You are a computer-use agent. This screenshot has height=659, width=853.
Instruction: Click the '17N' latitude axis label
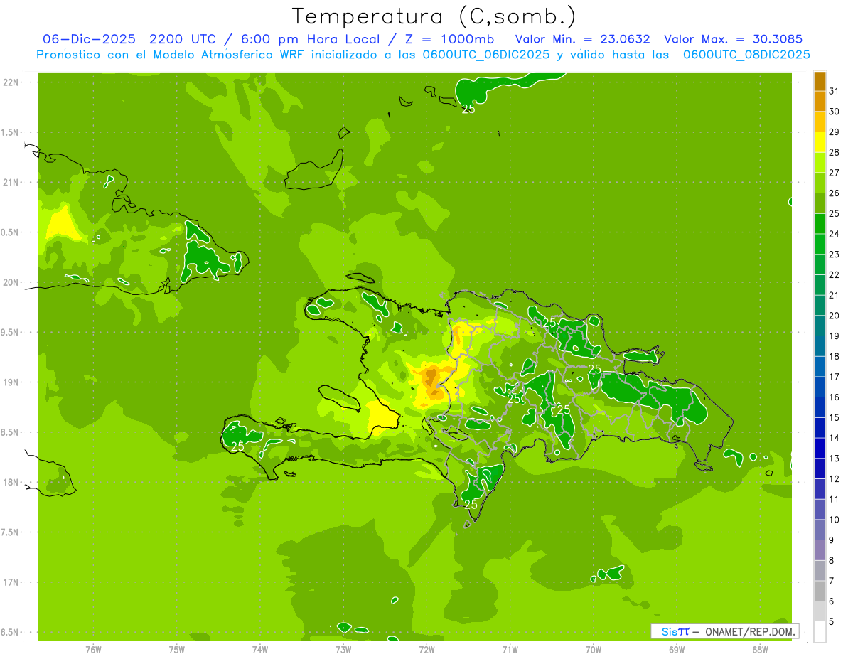click(11, 582)
